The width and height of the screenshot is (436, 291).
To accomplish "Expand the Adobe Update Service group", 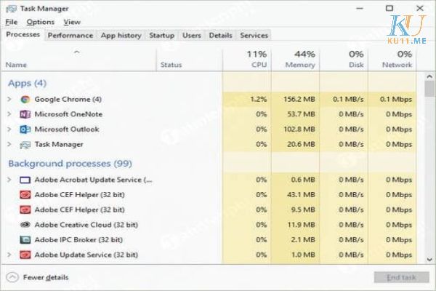I will (x=9, y=255).
